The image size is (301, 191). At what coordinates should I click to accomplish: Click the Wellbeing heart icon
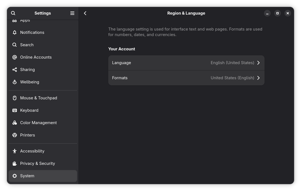coord(15,82)
